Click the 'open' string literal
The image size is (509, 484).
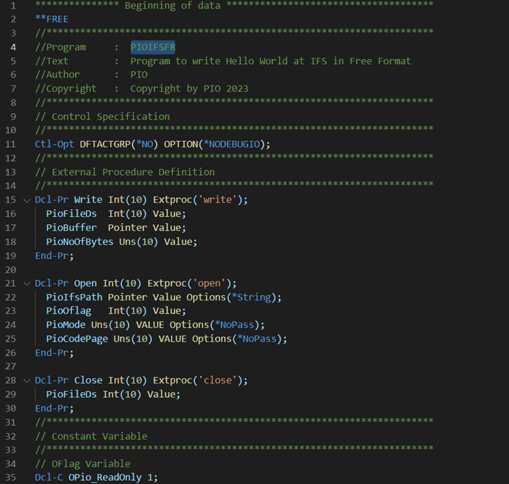click(x=209, y=283)
